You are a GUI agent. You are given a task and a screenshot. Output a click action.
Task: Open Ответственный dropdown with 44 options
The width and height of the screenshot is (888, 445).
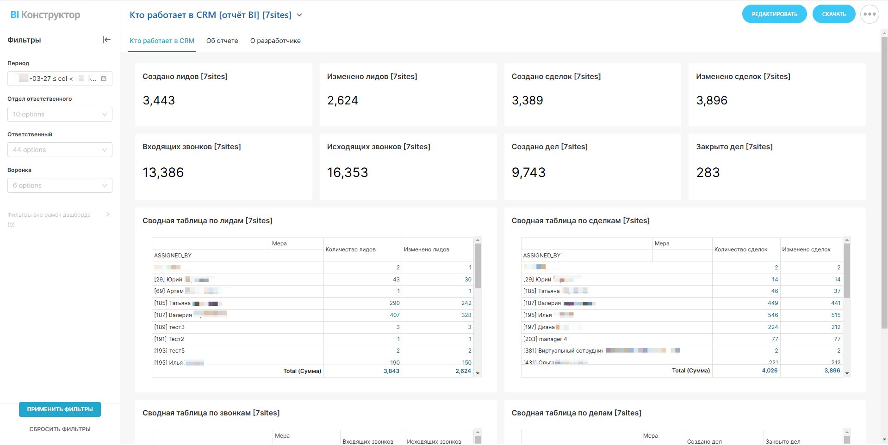click(x=60, y=150)
